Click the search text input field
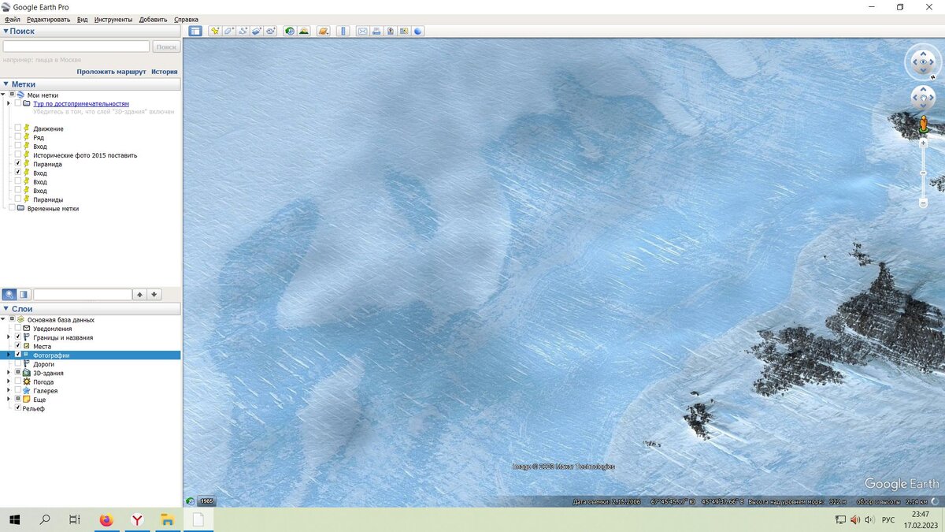Image resolution: width=945 pixels, height=532 pixels. click(76, 47)
